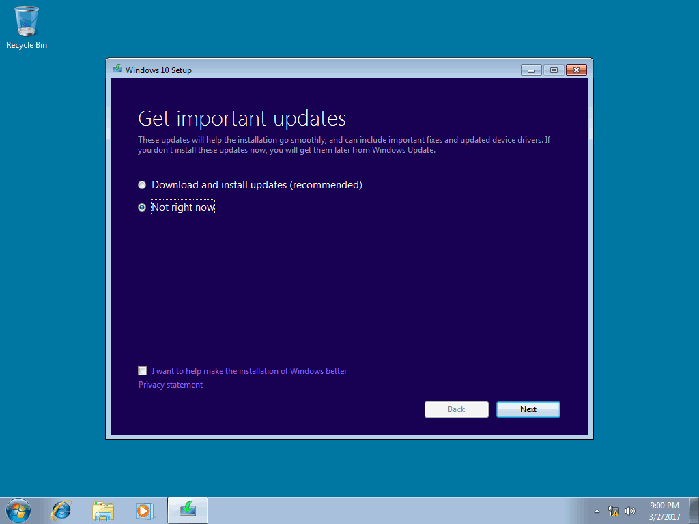
Task: Minimize the Windows 10 Setup window
Action: point(531,70)
